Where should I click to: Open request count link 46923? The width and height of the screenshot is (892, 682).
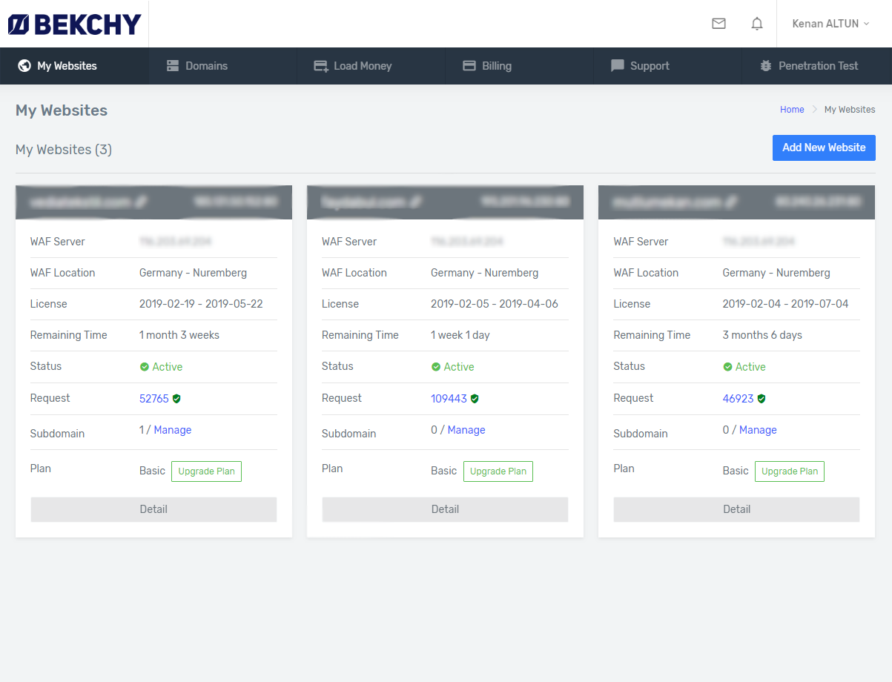[738, 399]
